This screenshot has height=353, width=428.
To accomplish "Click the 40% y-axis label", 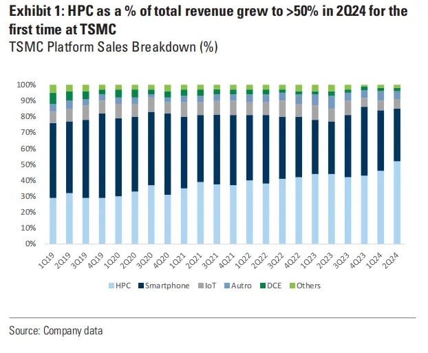I will coord(28,180).
